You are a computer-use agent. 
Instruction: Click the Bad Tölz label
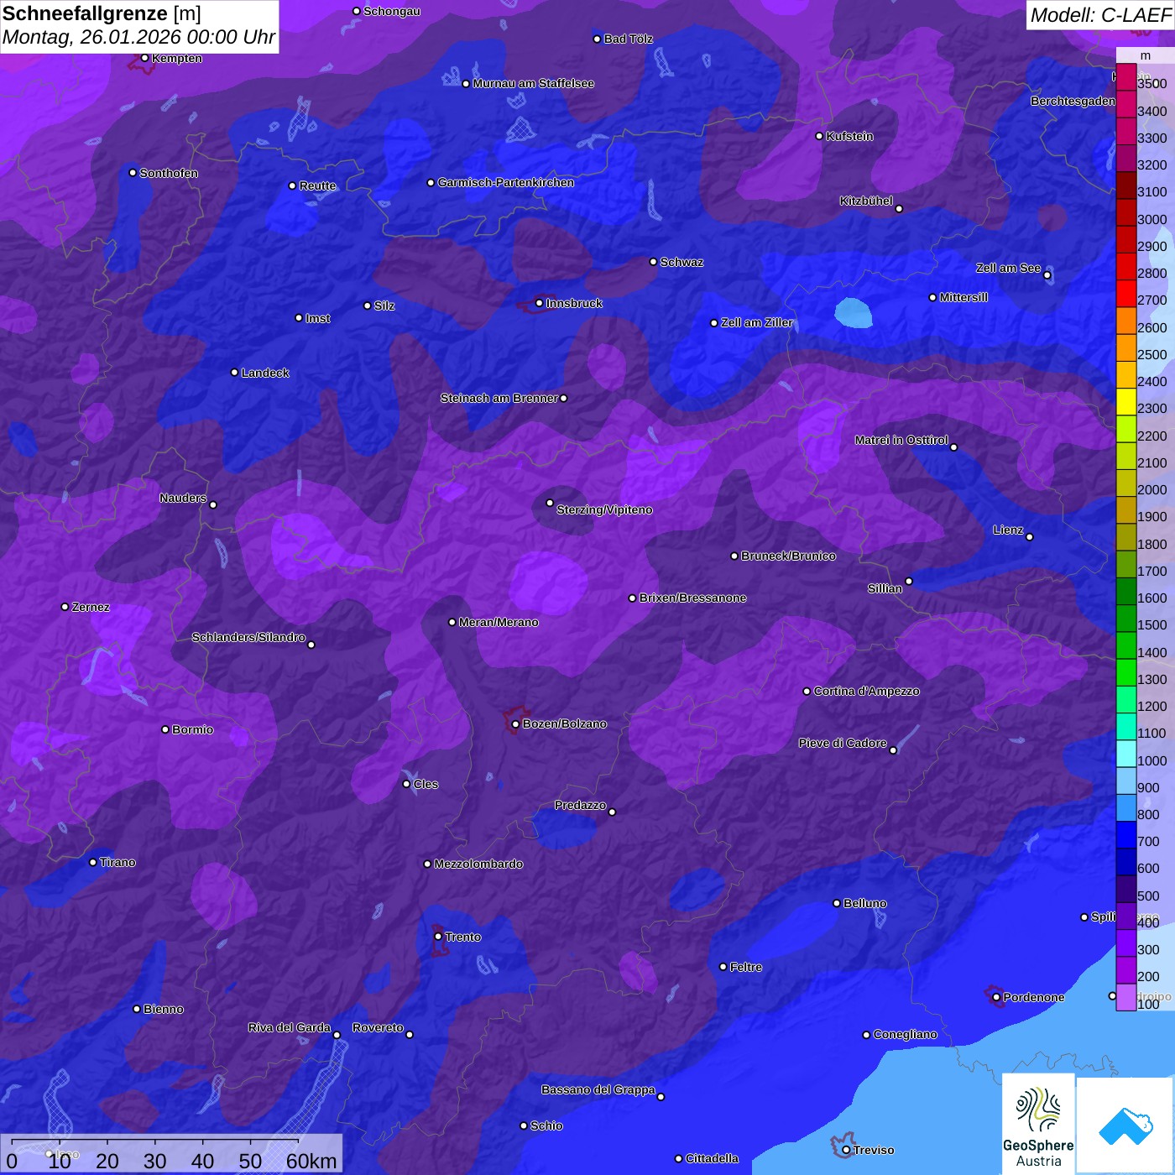(628, 39)
